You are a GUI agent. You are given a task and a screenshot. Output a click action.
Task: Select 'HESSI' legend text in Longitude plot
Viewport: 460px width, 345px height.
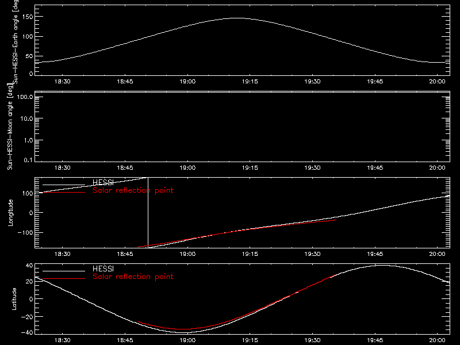click(x=103, y=182)
